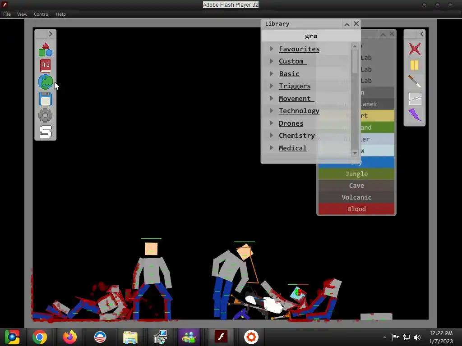Click the Action Center flag tray icon
This screenshot has width=462, height=346.
click(395, 337)
